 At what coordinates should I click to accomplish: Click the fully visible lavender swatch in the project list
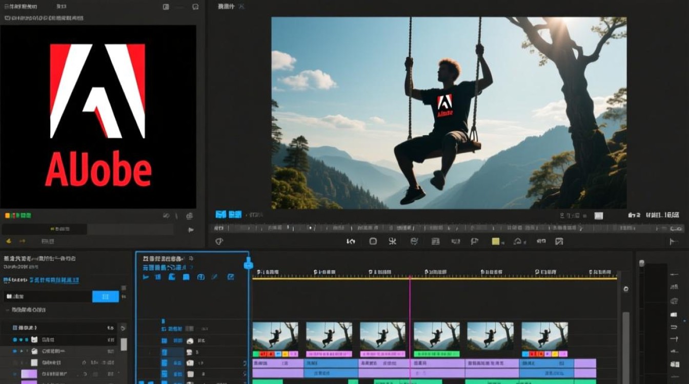tap(29, 374)
